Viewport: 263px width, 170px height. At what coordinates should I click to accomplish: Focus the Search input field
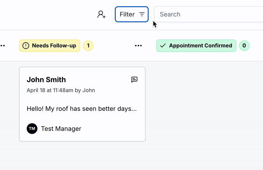(x=207, y=14)
